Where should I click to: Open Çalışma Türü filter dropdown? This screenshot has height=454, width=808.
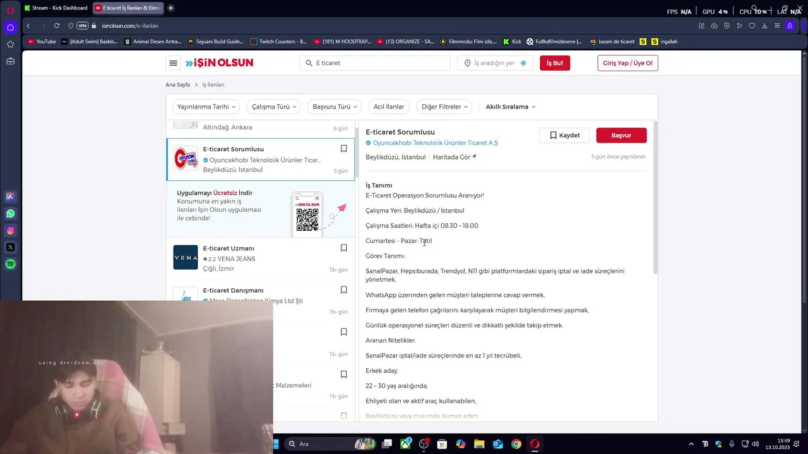[x=274, y=107]
